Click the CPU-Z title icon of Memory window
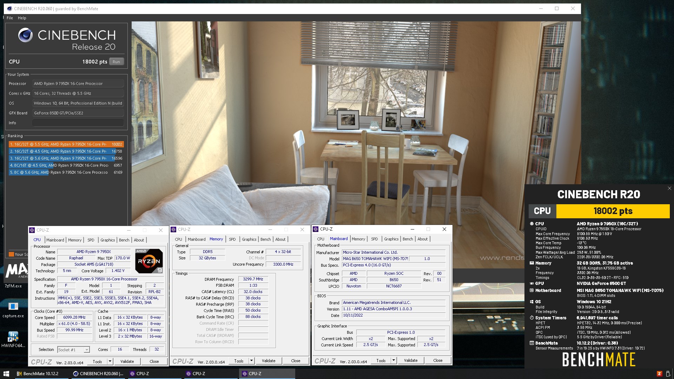The image size is (674, 379). (173, 230)
